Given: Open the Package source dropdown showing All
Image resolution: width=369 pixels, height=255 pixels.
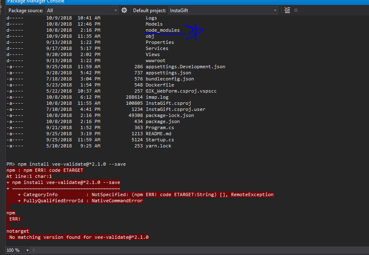Looking at the screenshot, I should (x=81, y=11).
